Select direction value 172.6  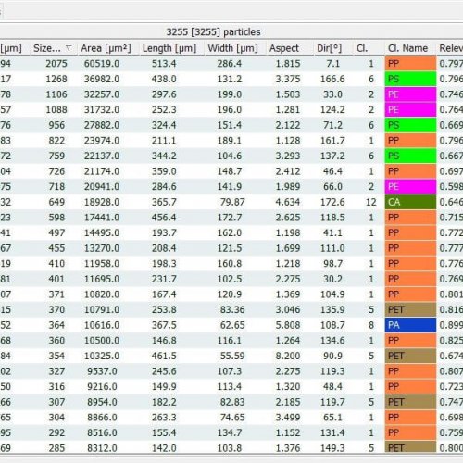[x=332, y=202]
